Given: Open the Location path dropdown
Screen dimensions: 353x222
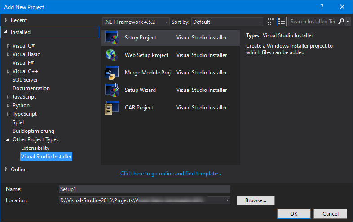Looking at the screenshot, I should pyautogui.click(x=227, y=200).
